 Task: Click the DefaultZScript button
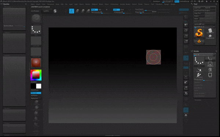tap(184, 1)
